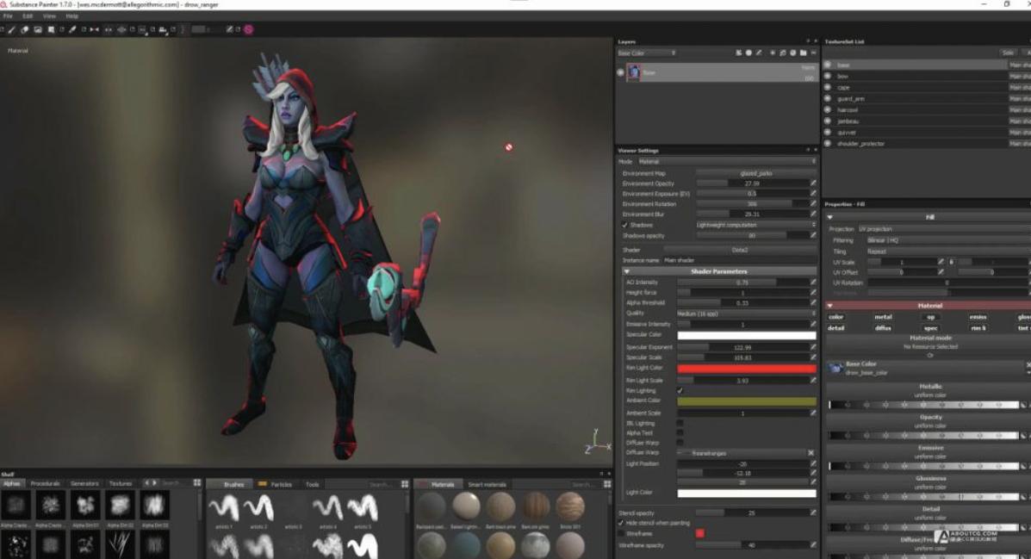The height and width of the screenshot is (559, 1031).
Task: Uncheck the Rim Lighting checkbox
Action: pyautogui.click(x=680, y=391)
